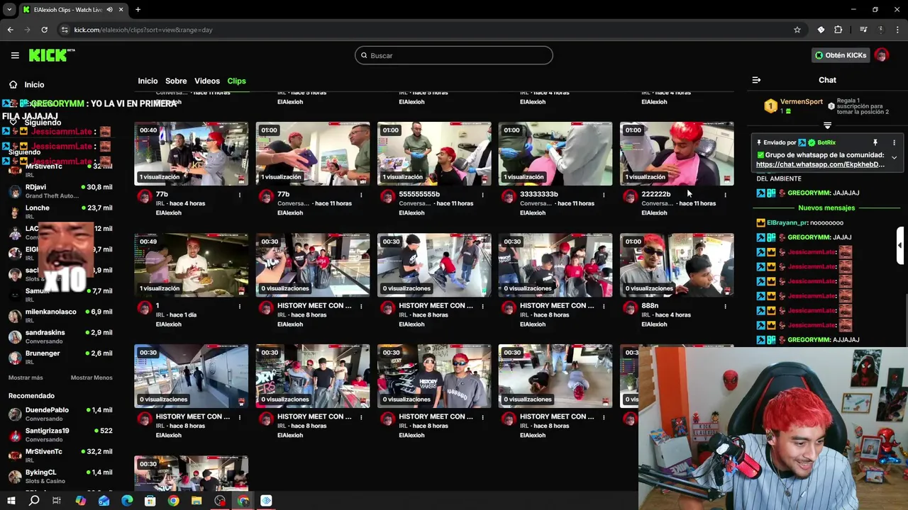
Task: Click ElBrayann_pr username in chat
Action: (787, 222)
